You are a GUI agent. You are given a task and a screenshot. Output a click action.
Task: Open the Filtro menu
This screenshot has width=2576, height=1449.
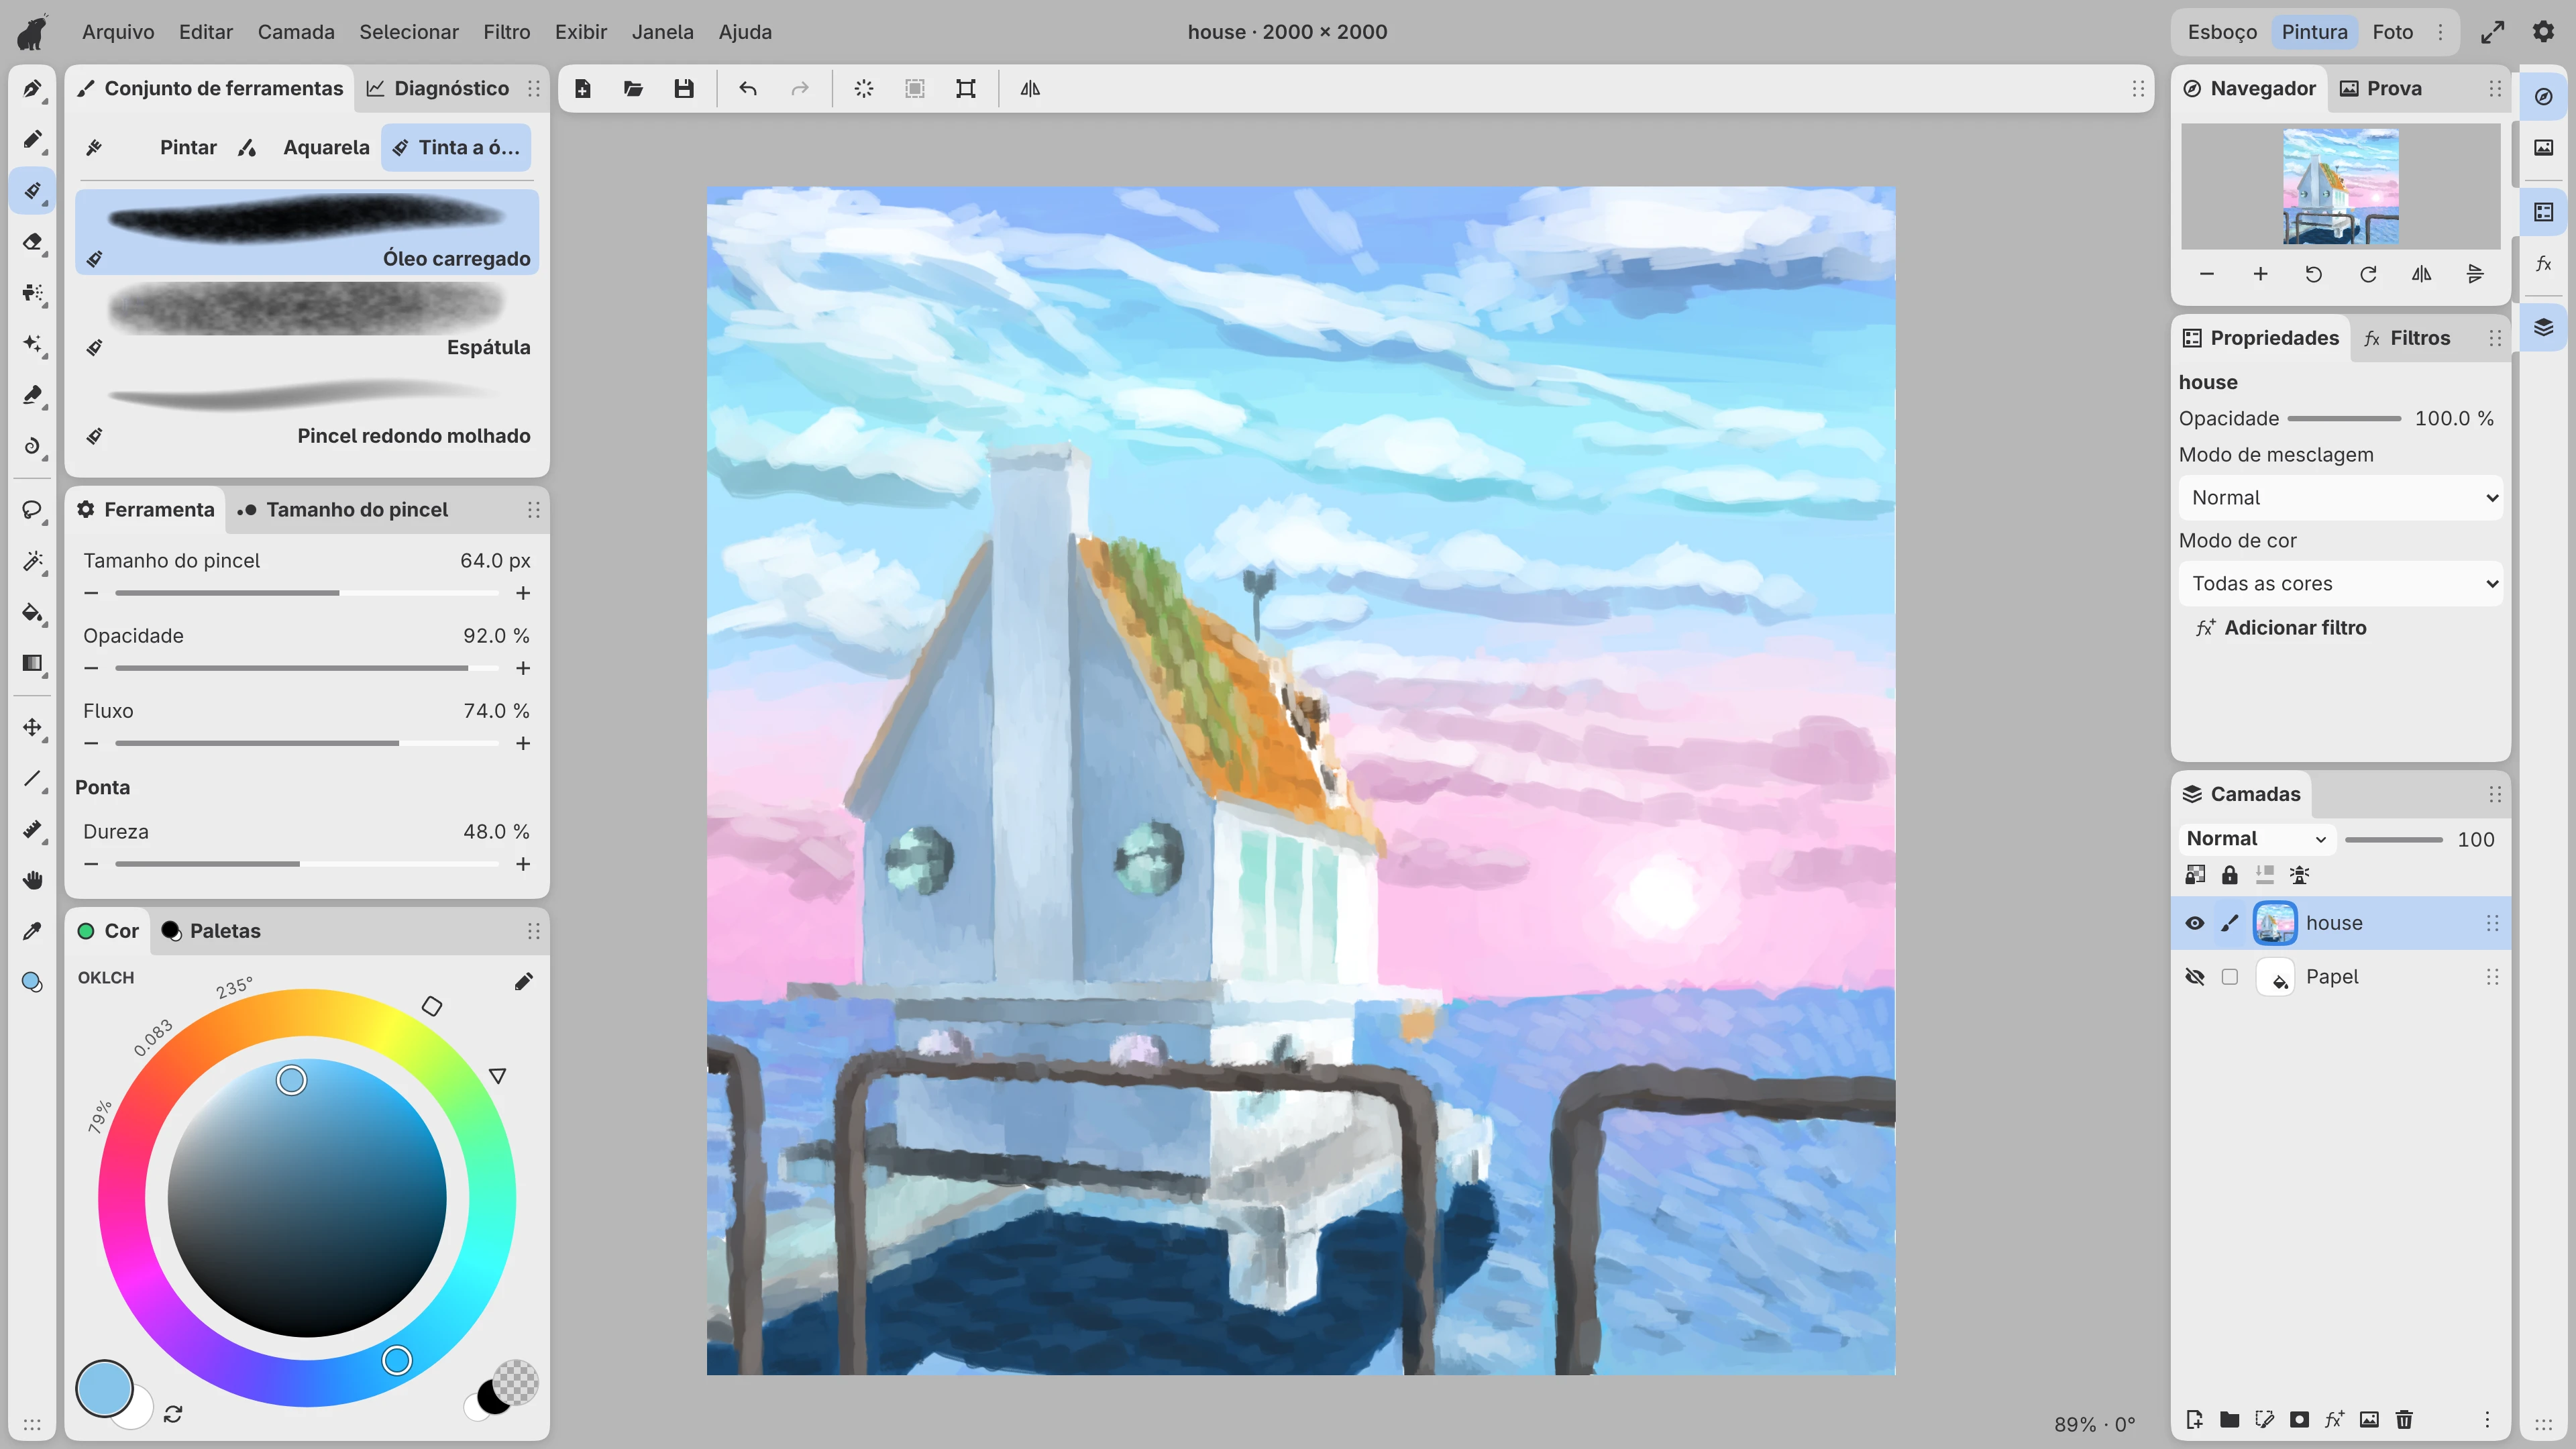[x=506, y=32]
